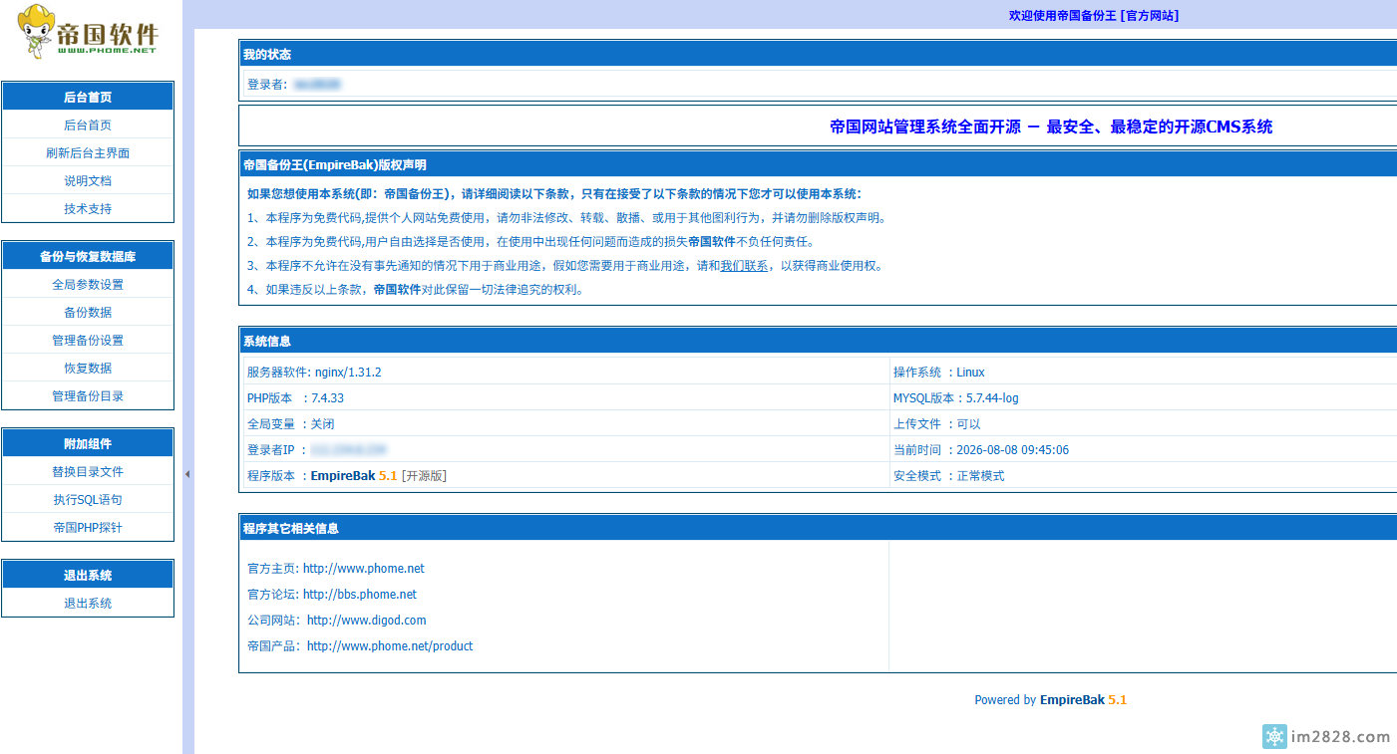Click the current time 2026-08-08 09:45:06
1397x754 pixels.
click(1012, 450)
